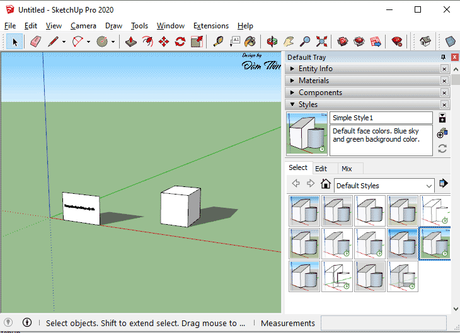460x333 pixels.
Task: Expand the Materials panel
Action: click(292, 81)
